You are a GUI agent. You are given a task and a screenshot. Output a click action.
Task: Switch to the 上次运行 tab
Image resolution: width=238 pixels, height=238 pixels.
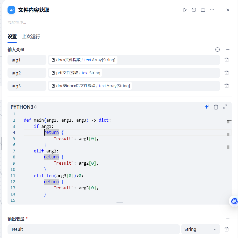31,37
